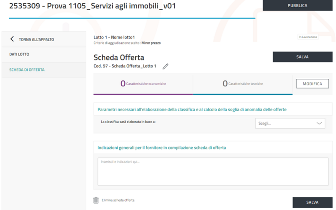Click the PUBBLICA button
The width and height of the screenshot is (336, 210).
(297, 5)
